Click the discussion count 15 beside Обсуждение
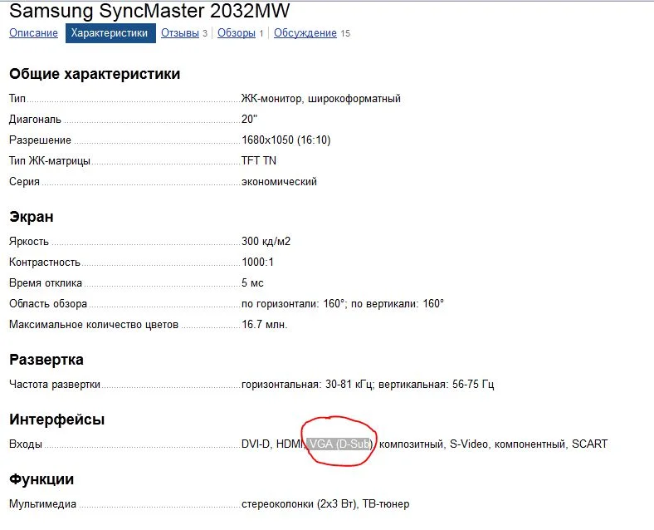Image resolution: width=654 pixels, height=530 pixels. pos(345,33)
